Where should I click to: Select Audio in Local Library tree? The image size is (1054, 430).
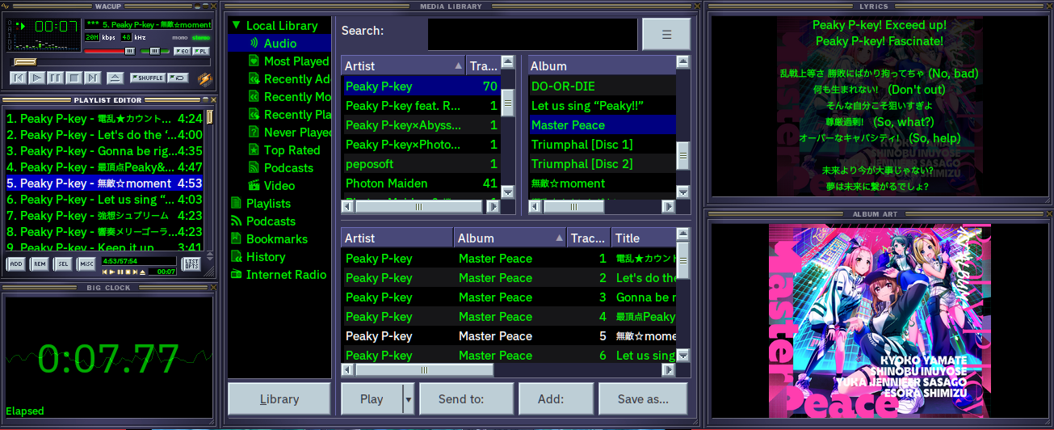point(280,44)
